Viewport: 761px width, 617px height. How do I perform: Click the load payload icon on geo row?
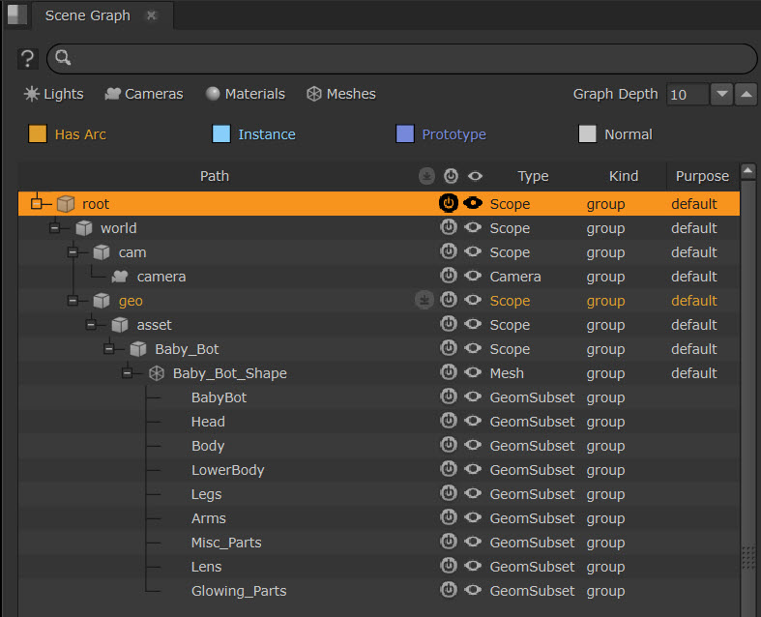(425, 301)
